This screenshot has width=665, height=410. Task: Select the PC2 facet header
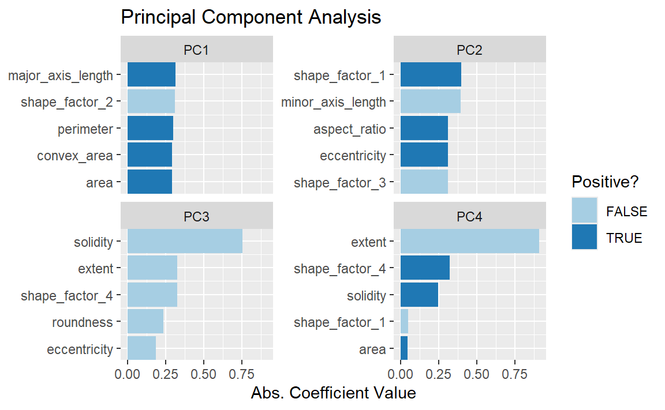470,50
